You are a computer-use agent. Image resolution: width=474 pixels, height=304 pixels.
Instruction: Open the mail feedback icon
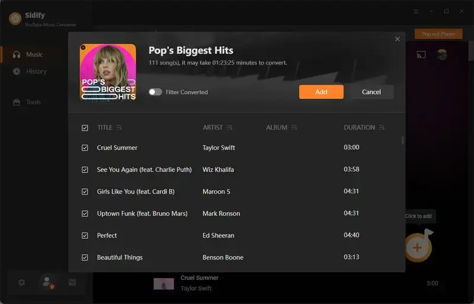tap(72, 282)
